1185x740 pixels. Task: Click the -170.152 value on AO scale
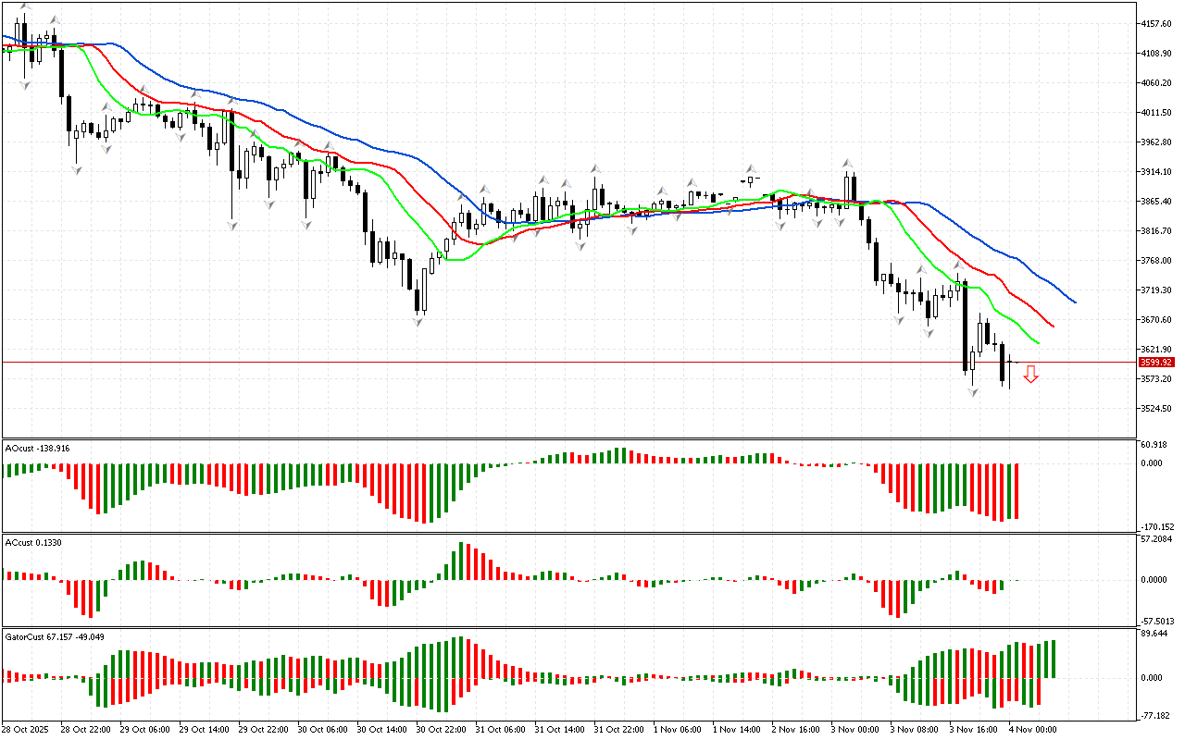[x=1157, y=526]
